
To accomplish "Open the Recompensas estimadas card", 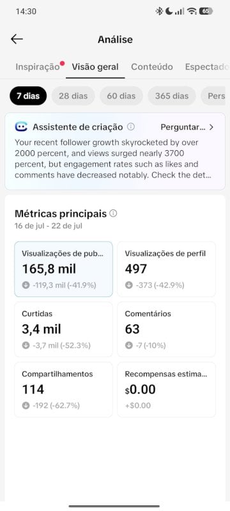I will click(167, 390).
